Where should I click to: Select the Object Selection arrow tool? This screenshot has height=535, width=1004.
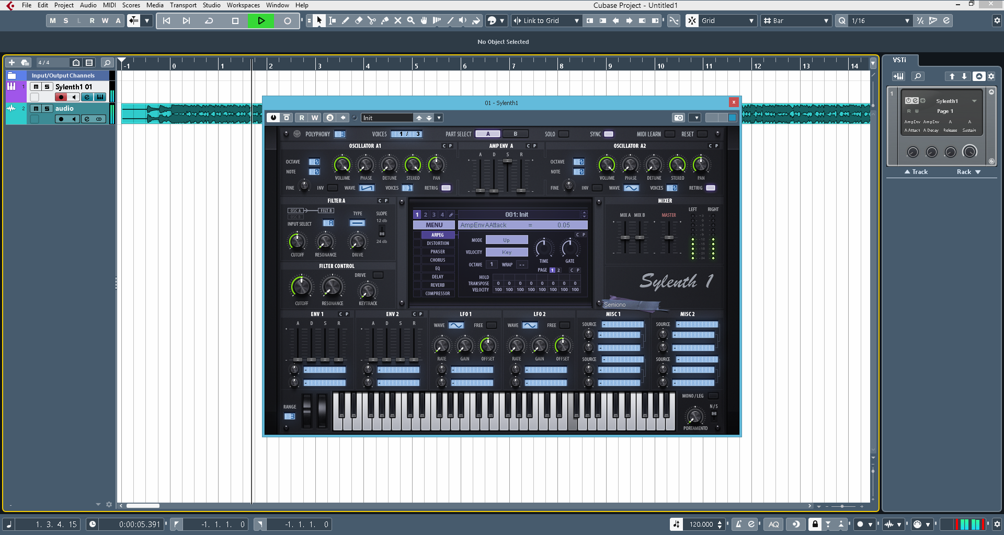click(319, 21)
